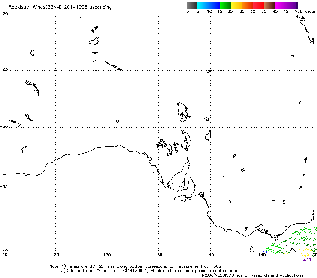The width and height of the screenshot is (317, 278).
Task: Click the '45' legend scale number
Action: [286, 12]
